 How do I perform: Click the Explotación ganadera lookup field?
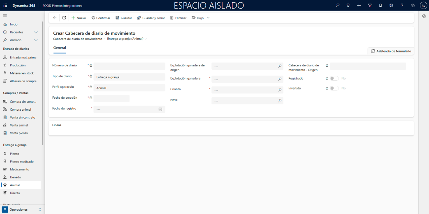244,80
